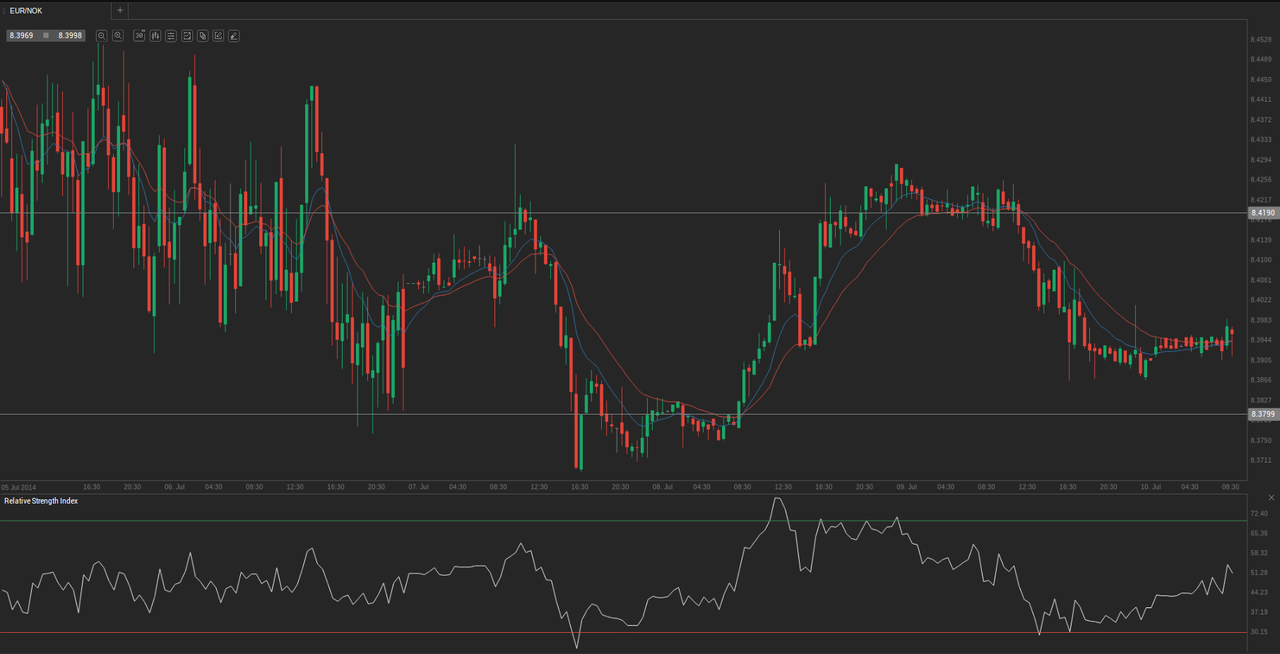The height and width of the screenshot is (654, 1280).
Task: Click the 8.3750 price axis label
Action: point(1261,441)
